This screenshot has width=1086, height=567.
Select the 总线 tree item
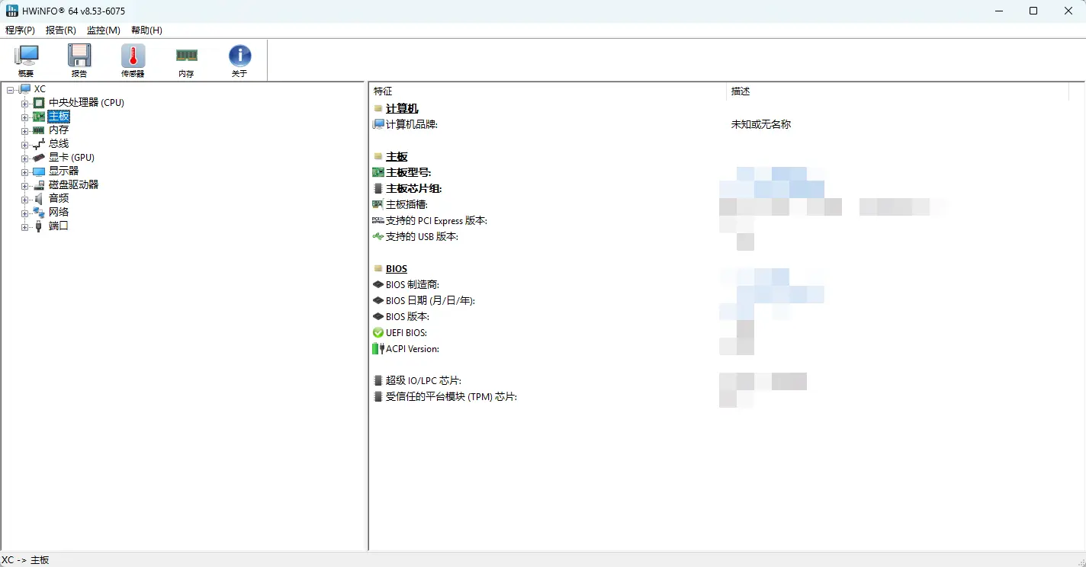coord(59,143)
